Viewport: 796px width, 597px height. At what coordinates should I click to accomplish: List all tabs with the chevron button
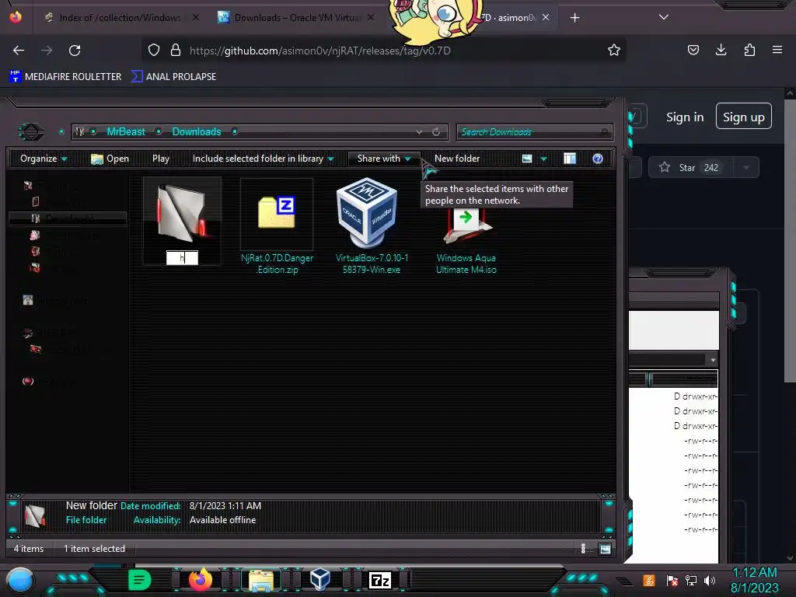(x=664, y=17)
